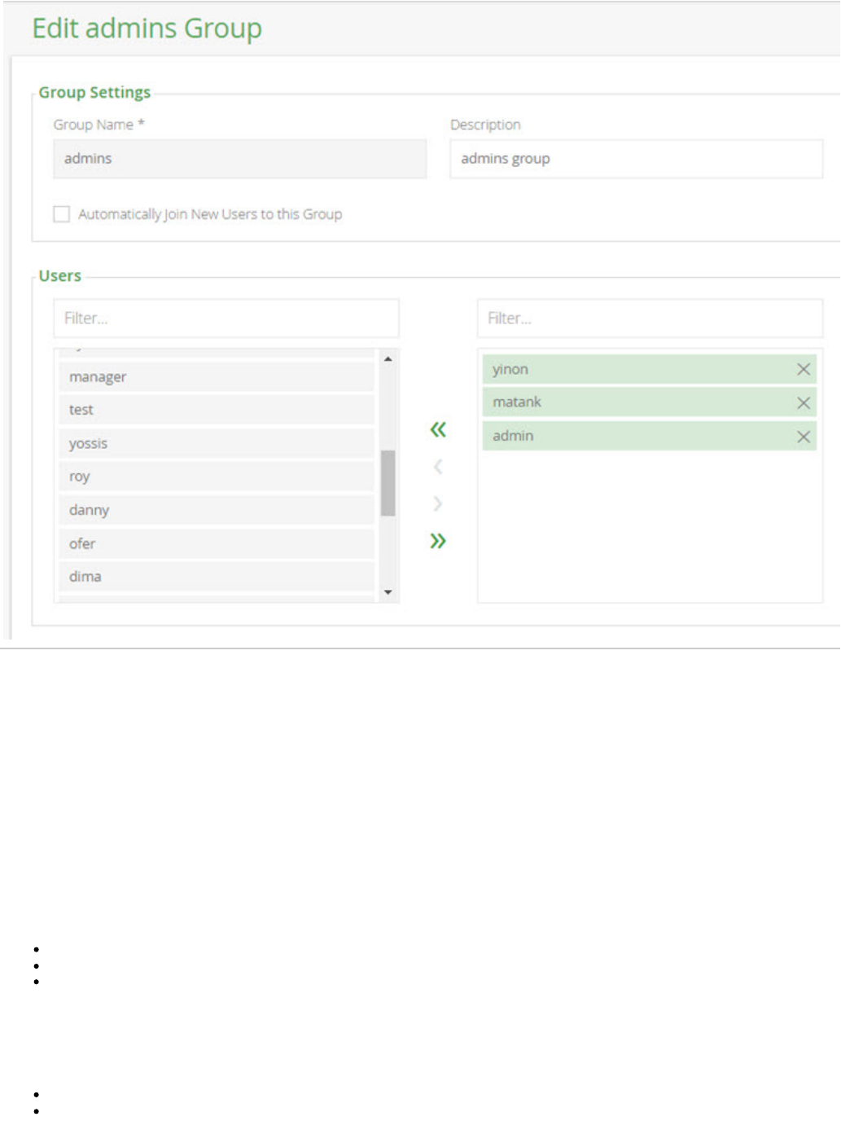Remove matank from the group
The width and height of the screenshot is (841, 1134).
point(803,403)
